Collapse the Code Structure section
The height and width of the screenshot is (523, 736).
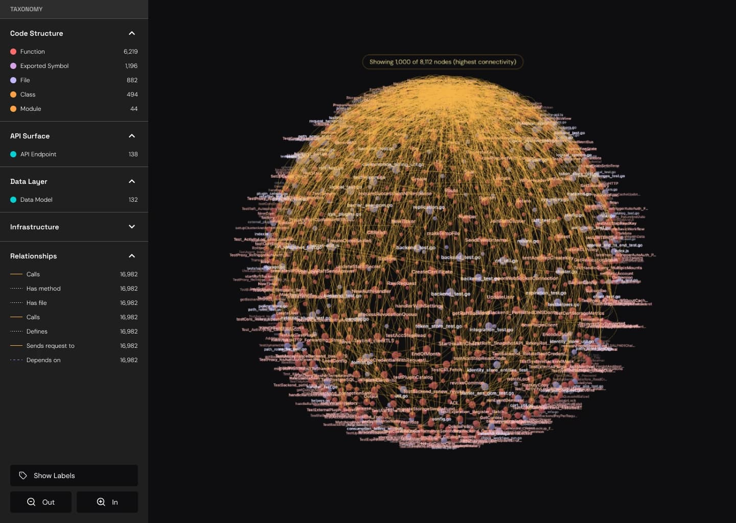132,33
